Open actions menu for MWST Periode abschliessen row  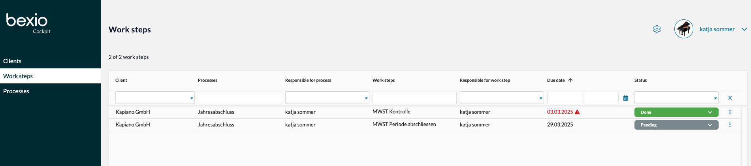(x=730, y=125)
